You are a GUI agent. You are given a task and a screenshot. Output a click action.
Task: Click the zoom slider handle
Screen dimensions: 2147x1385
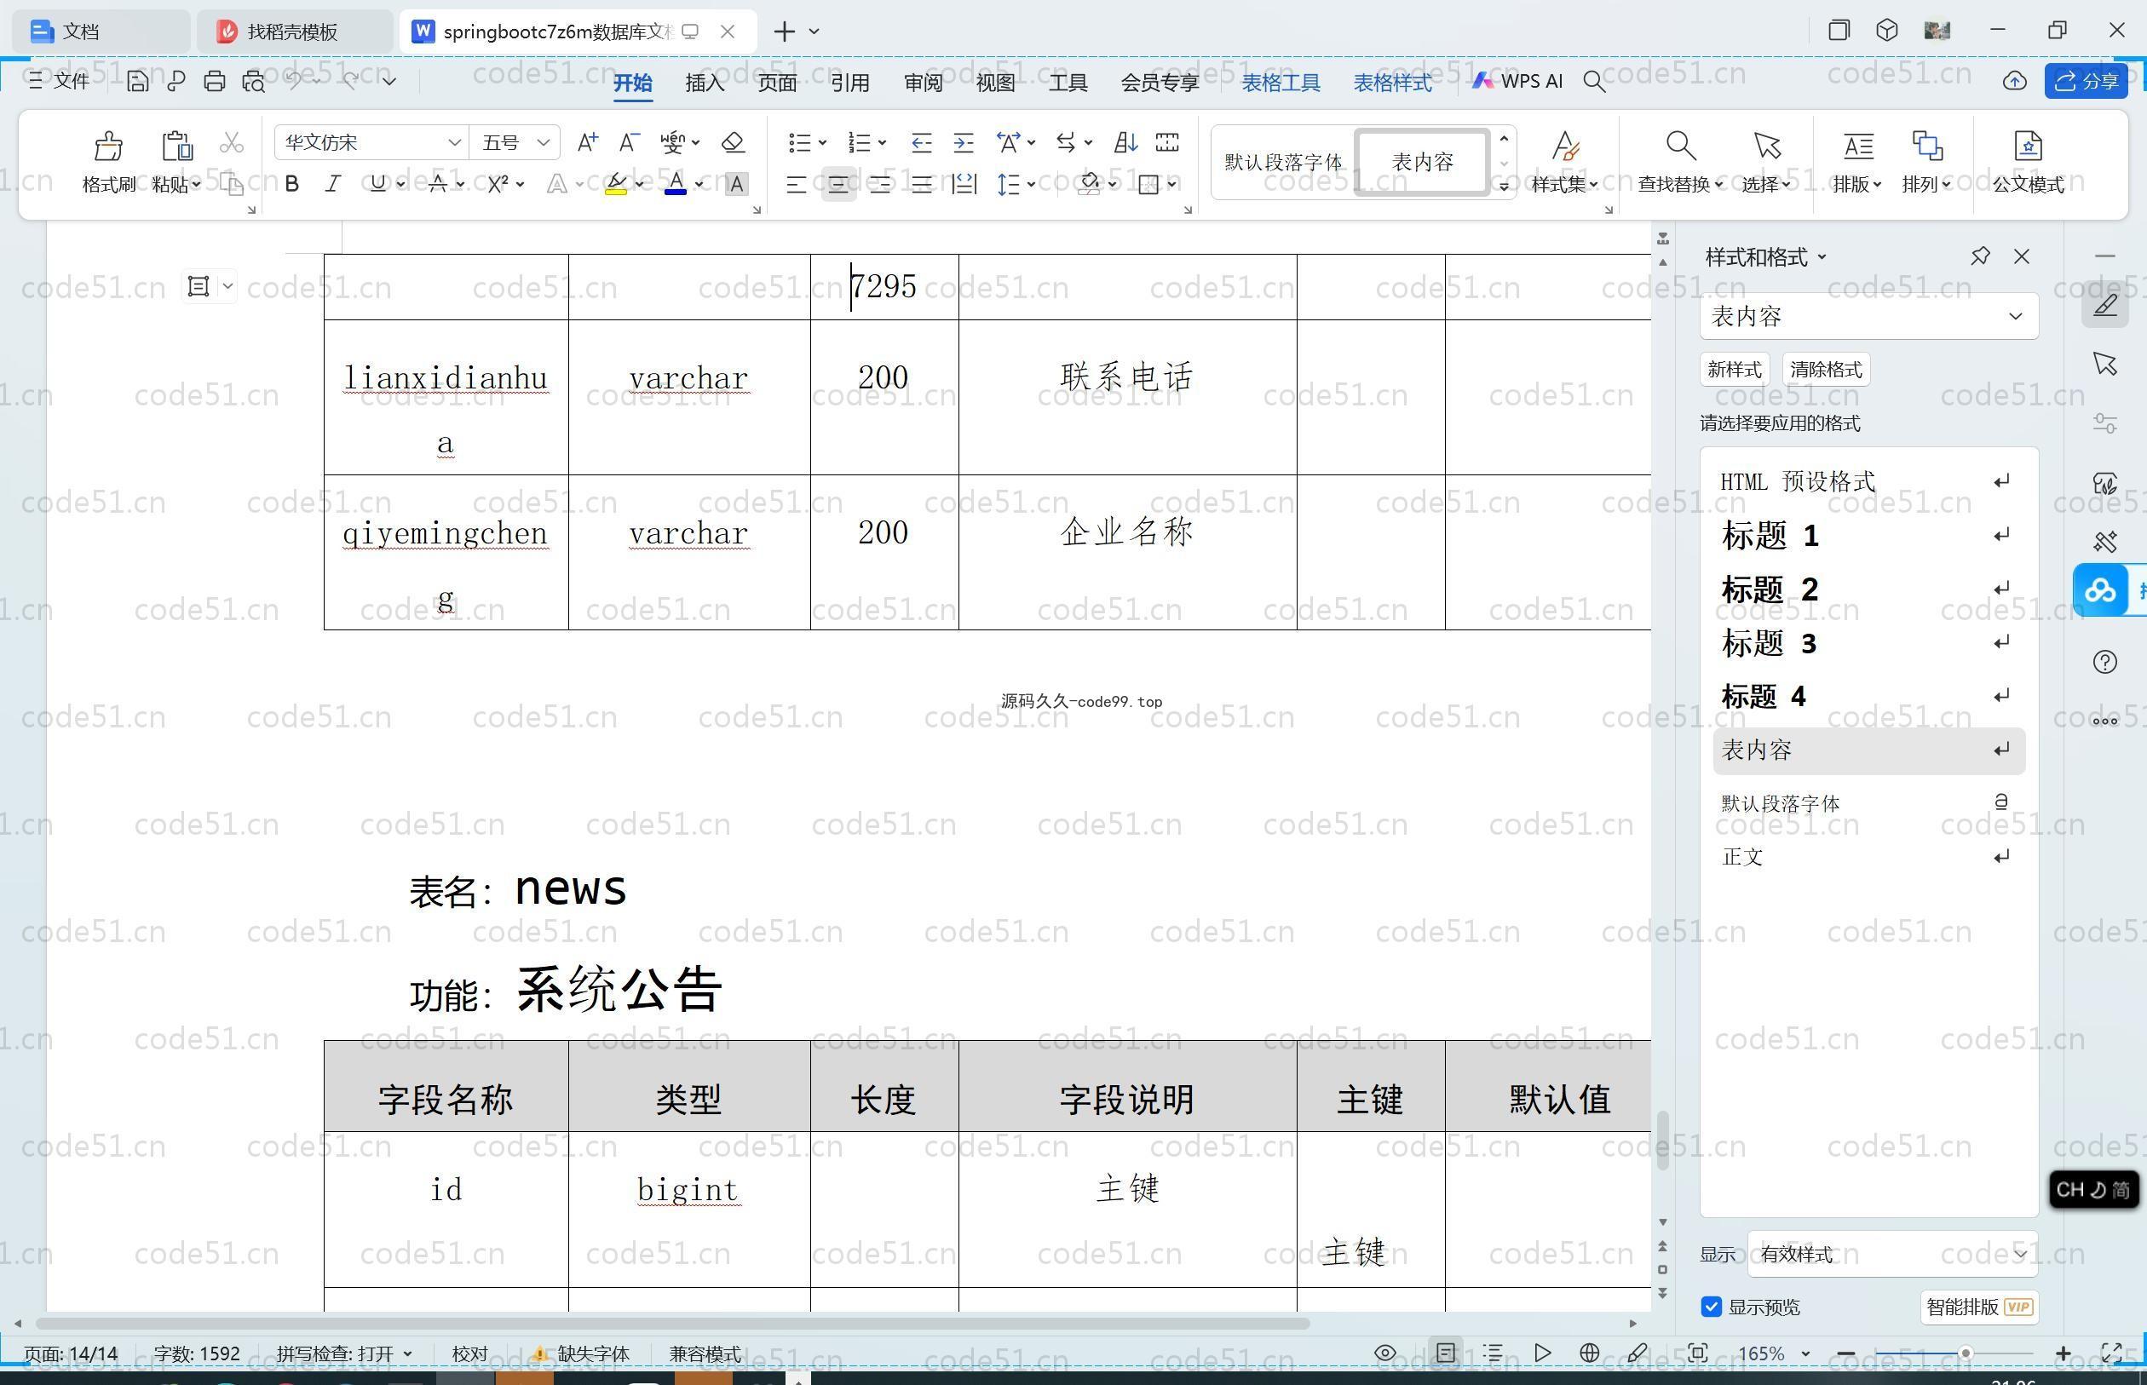(1966, 1353)
